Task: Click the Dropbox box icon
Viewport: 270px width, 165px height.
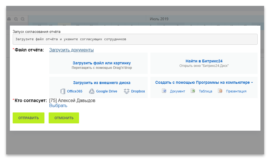Action: tap(127, 91)
